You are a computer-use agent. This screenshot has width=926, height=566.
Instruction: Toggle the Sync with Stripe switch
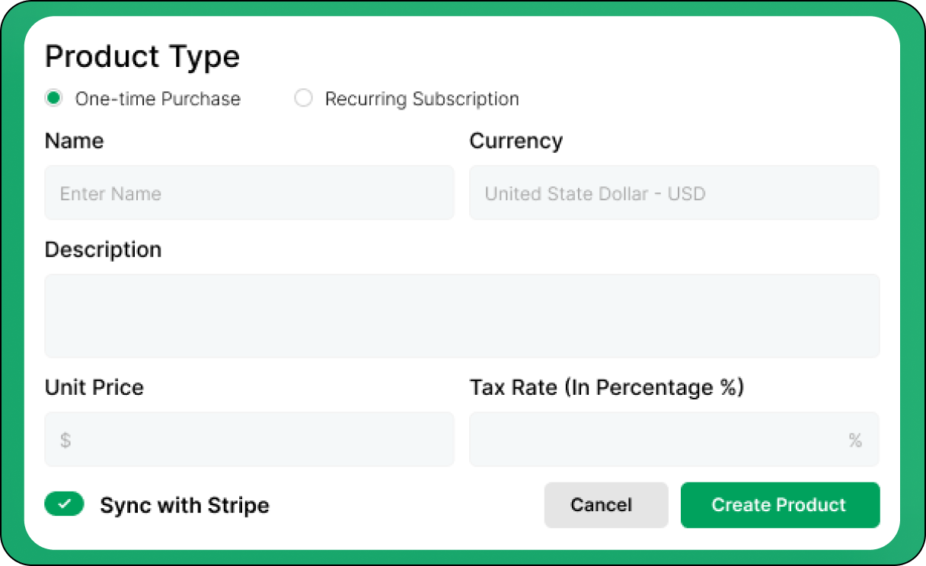click(x=64, y=504)
